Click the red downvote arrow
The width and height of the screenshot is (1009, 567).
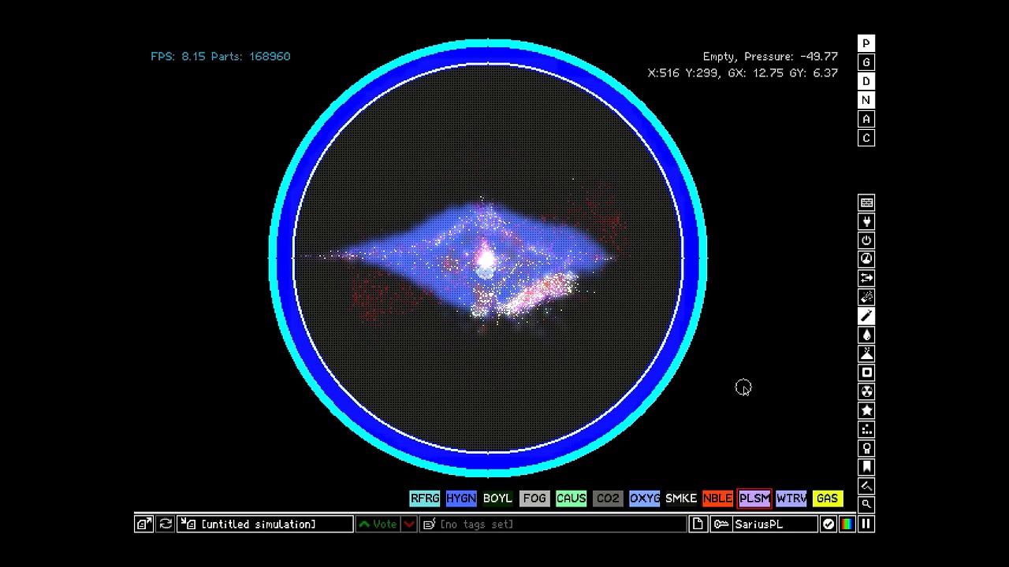(x=409, y=524)
